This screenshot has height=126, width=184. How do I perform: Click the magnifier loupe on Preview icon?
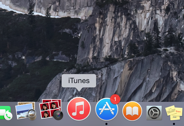coord(32,115)
